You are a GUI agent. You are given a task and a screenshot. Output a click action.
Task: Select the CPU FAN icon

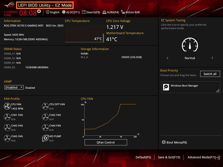coord(7,106)
